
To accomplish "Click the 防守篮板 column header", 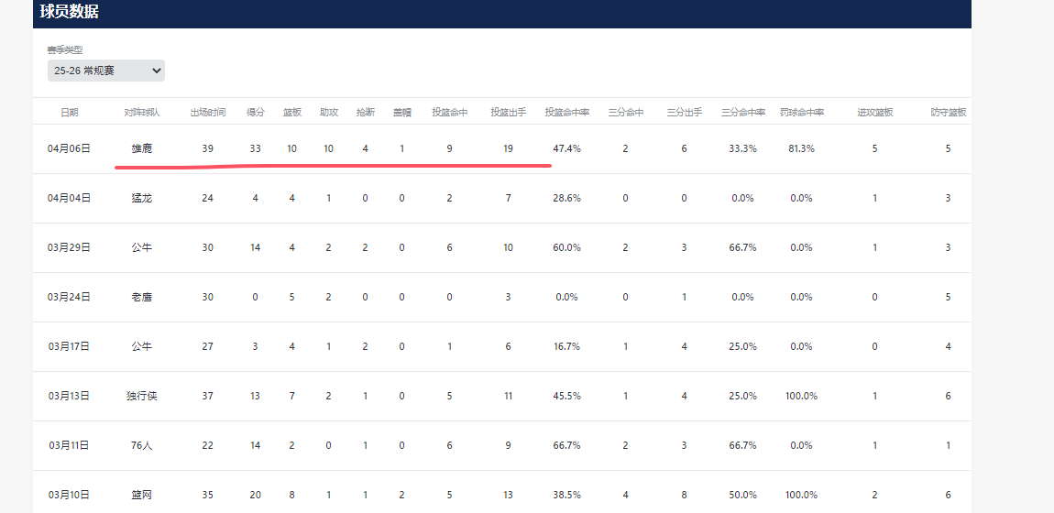I will tap(949, 113).
